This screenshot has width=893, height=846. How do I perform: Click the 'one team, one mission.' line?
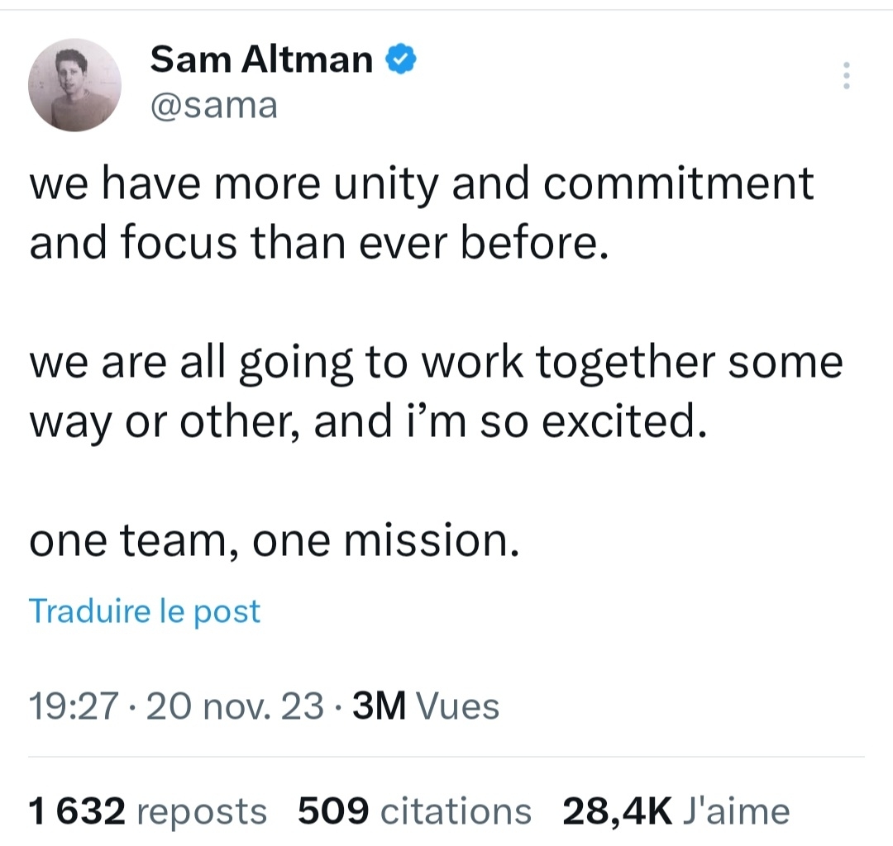pos(275,542)
